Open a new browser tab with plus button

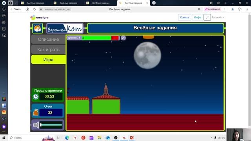(154, 3)
